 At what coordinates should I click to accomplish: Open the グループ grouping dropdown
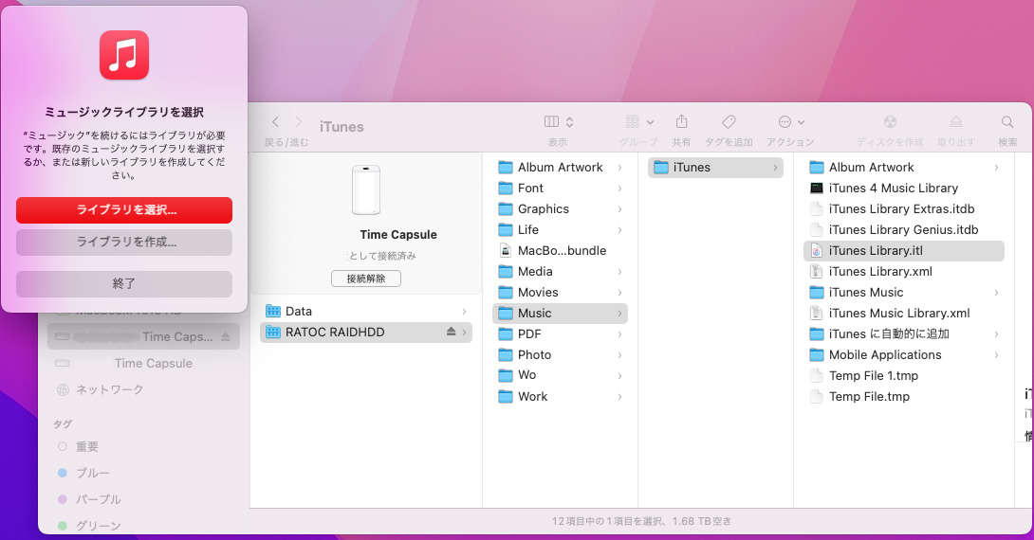pyautogui.click(x=639, y=122)
